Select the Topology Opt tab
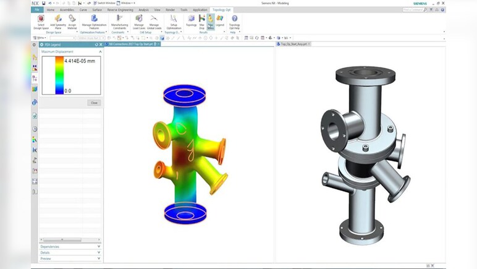The image size is (477, 269). [x=221, y=10]
